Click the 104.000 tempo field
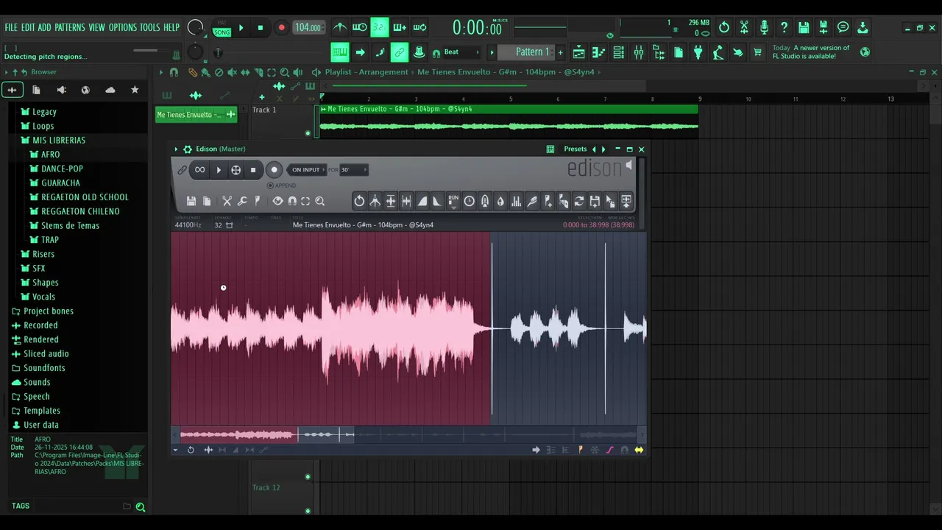Screen dimensions: 942x530 coord(308,28)
